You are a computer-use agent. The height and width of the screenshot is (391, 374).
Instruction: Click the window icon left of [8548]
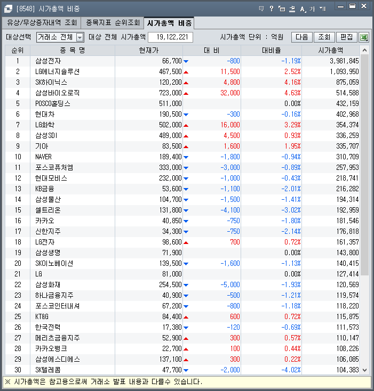(x=8, y=9)
